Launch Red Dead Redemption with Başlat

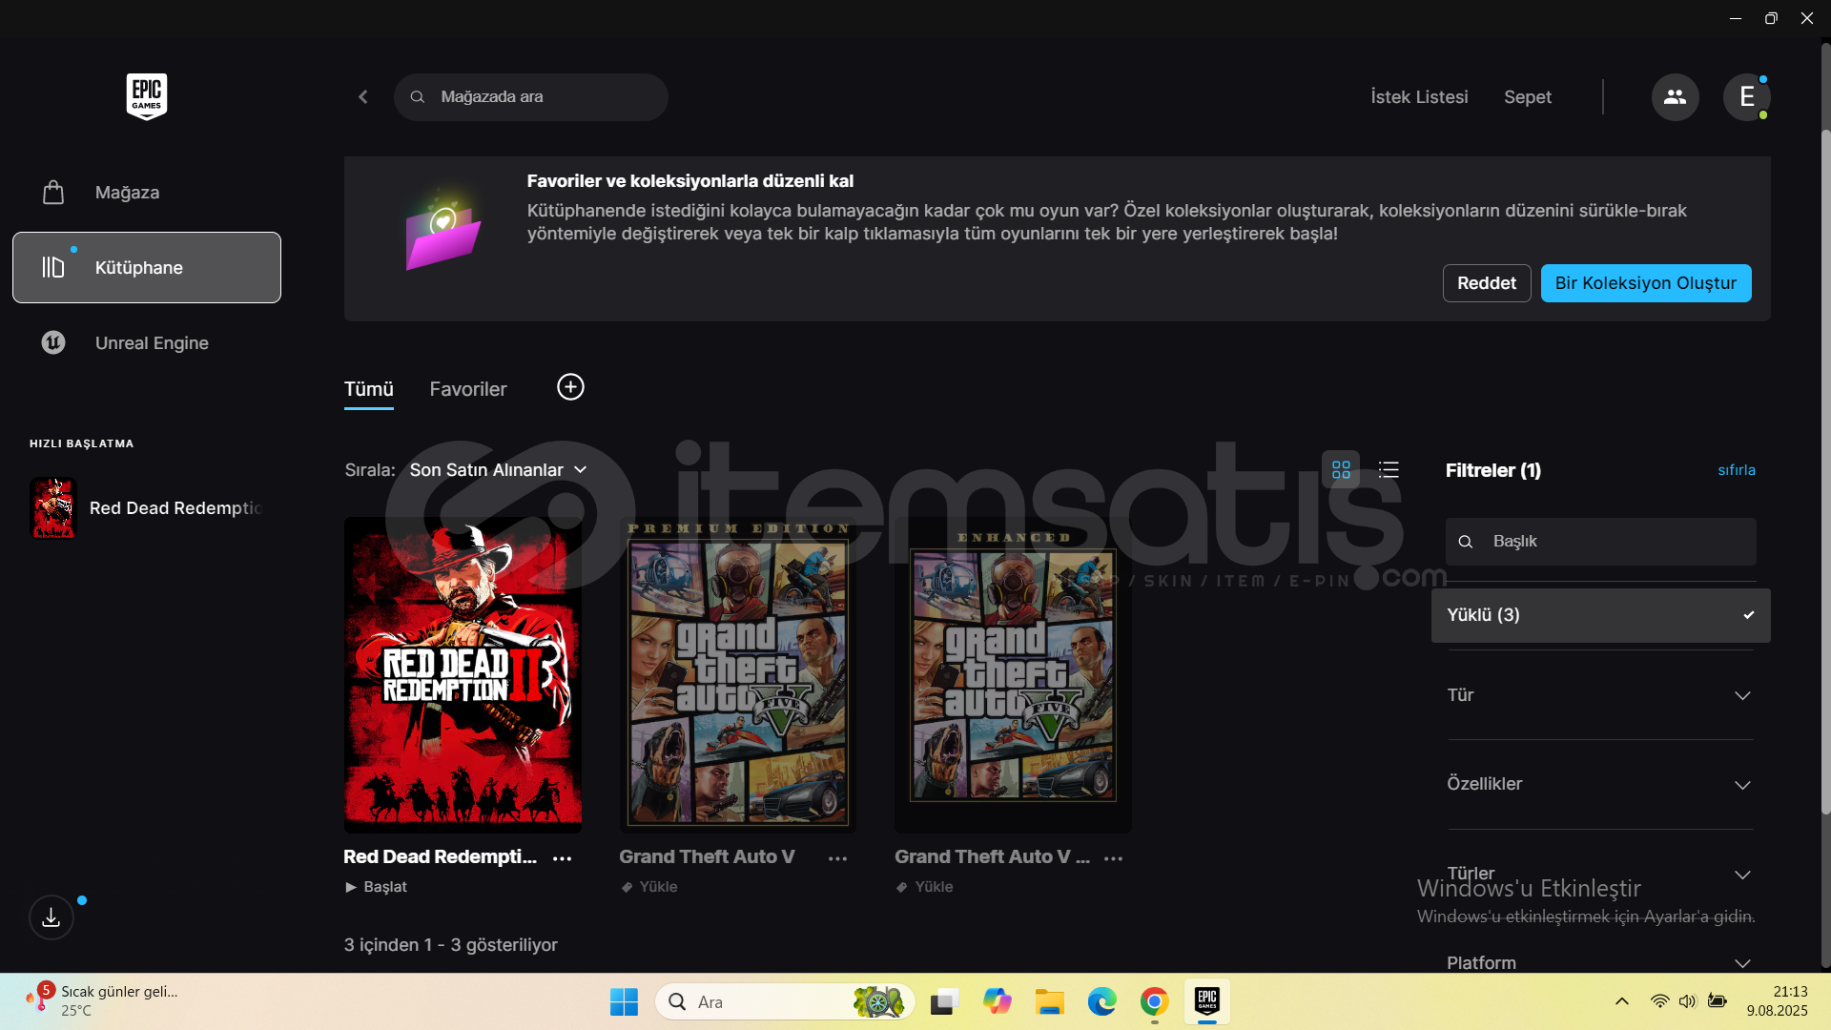coord(376,887)
